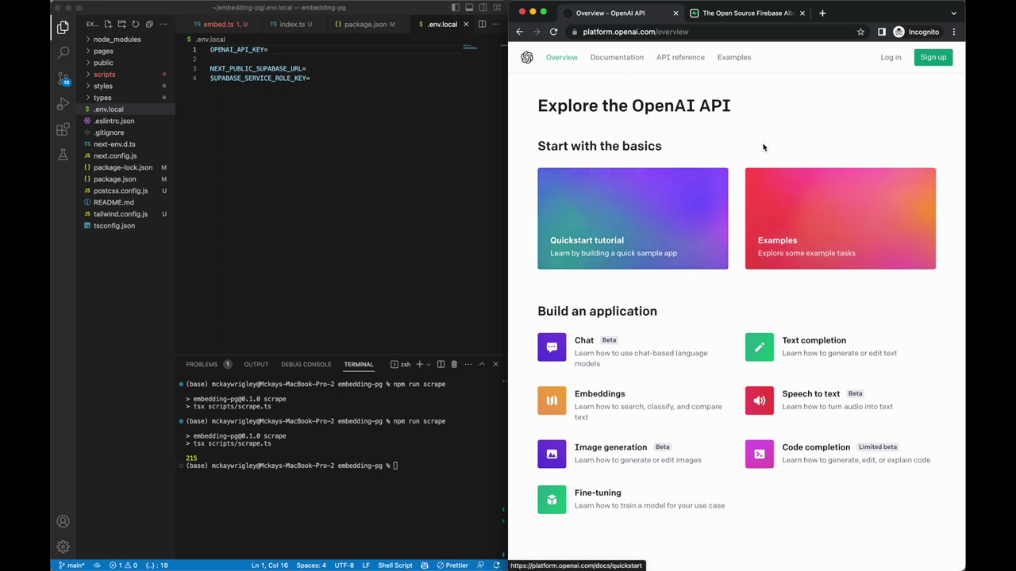This screenshot has height=571, width=1016.
Task: Expand the types folder
Action: 102,98
